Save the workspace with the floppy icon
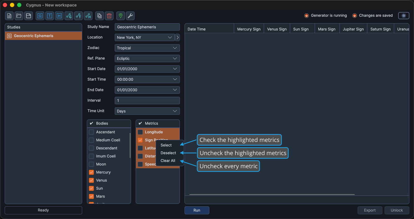The height and width of the screenshot is (219, 414). point(29,16)
